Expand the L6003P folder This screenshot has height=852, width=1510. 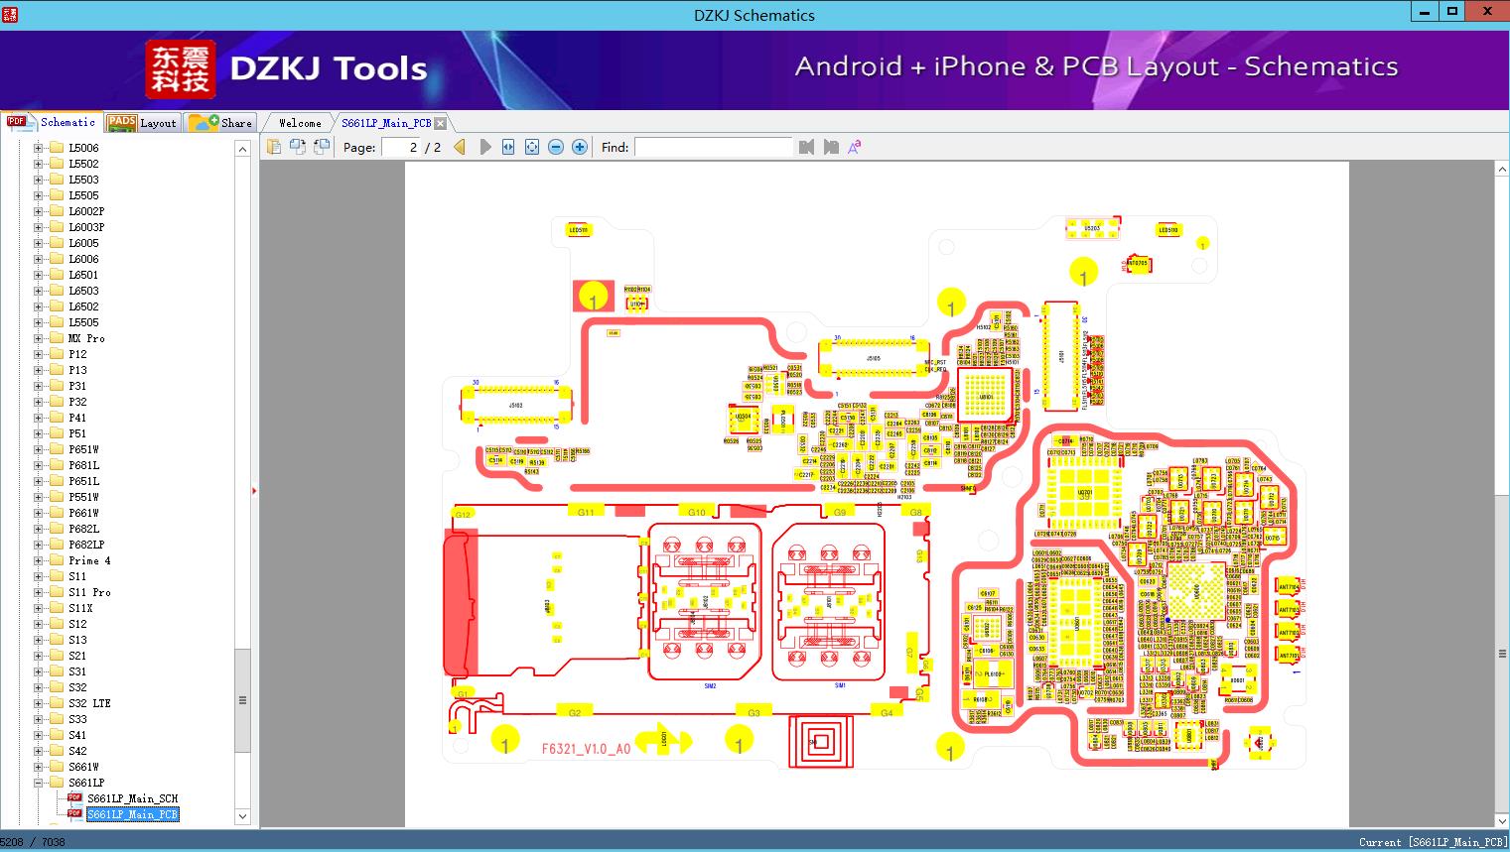click(x=38, y=227)
